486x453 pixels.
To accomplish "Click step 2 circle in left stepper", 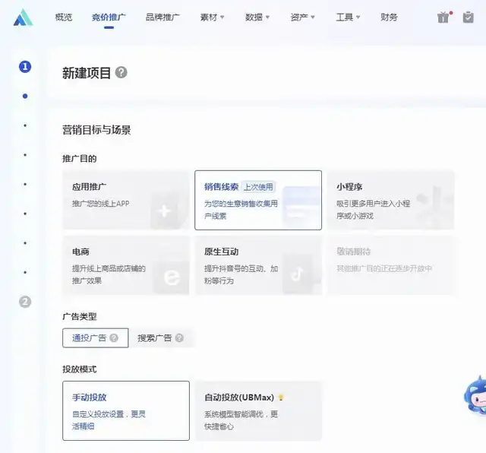I will (25, 302).
